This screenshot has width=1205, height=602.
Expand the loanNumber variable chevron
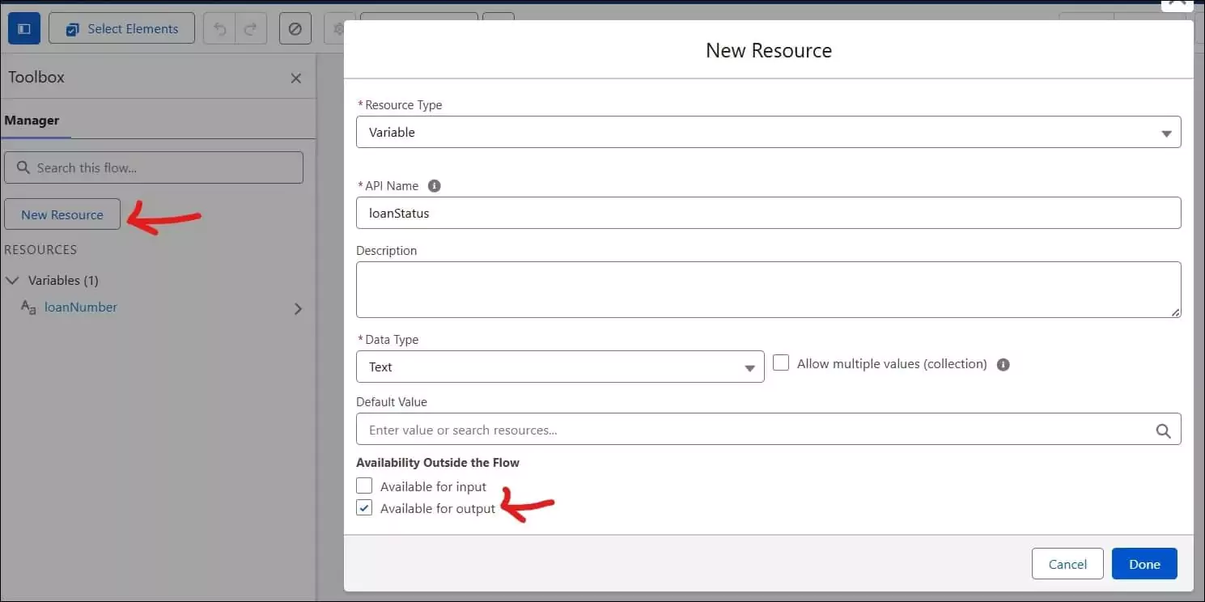[x=298, y=308]
